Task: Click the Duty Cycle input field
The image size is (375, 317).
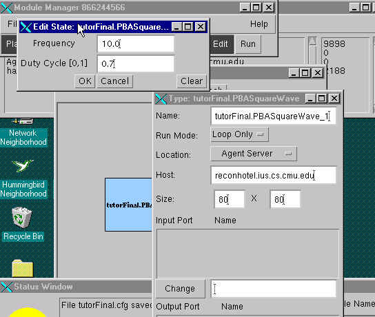Action: click(x=136, y=63)
